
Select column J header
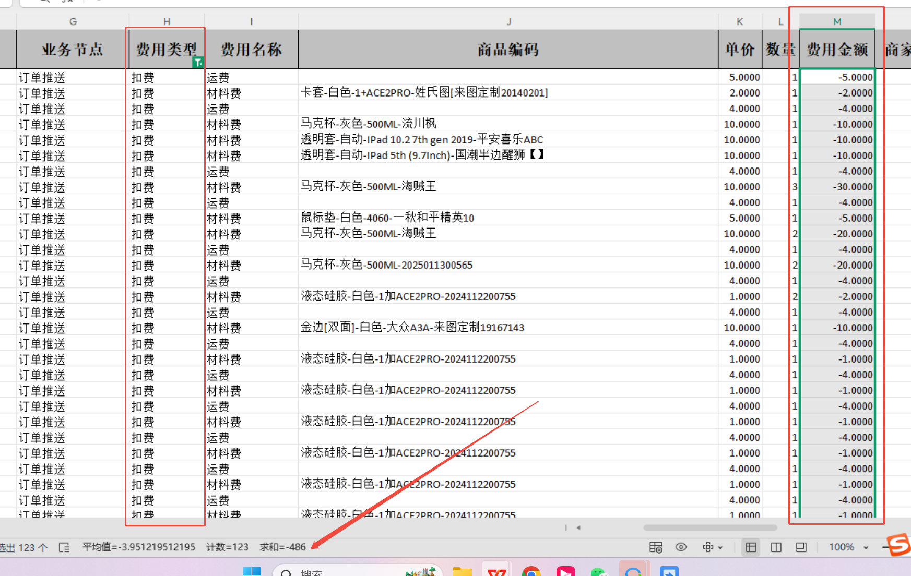pos(508,21)
